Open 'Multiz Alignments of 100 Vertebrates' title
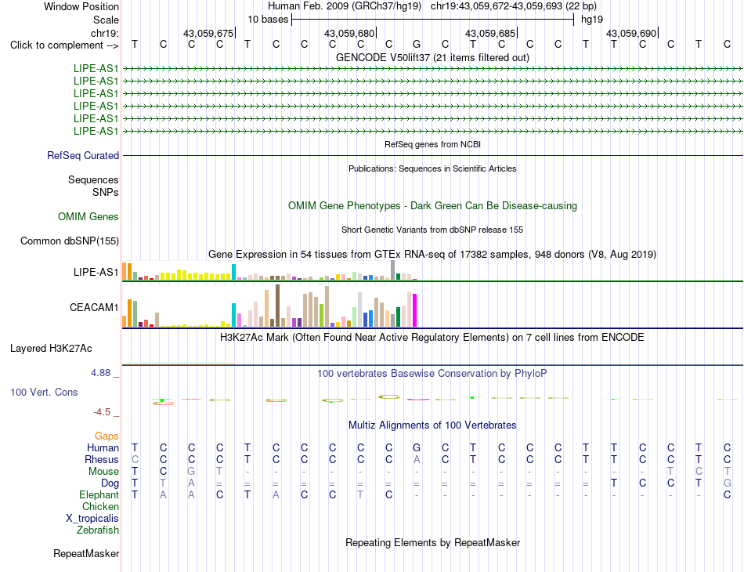Screen dimensions: 744x572 (432, 425)
